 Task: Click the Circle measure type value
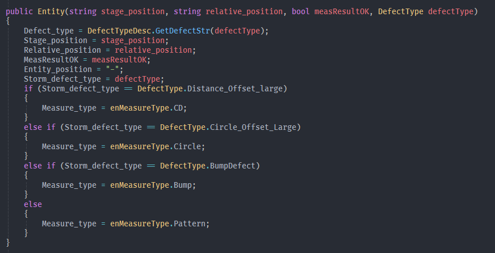pos(187,147)
